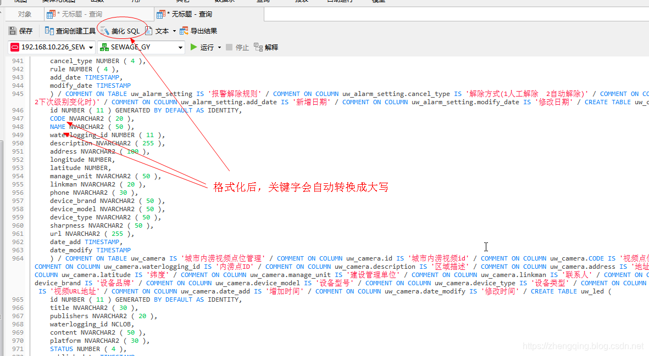The width and height of the screenshot is (649, 356).
Task: Click the 停止 stop button
Action: [237, 47]
